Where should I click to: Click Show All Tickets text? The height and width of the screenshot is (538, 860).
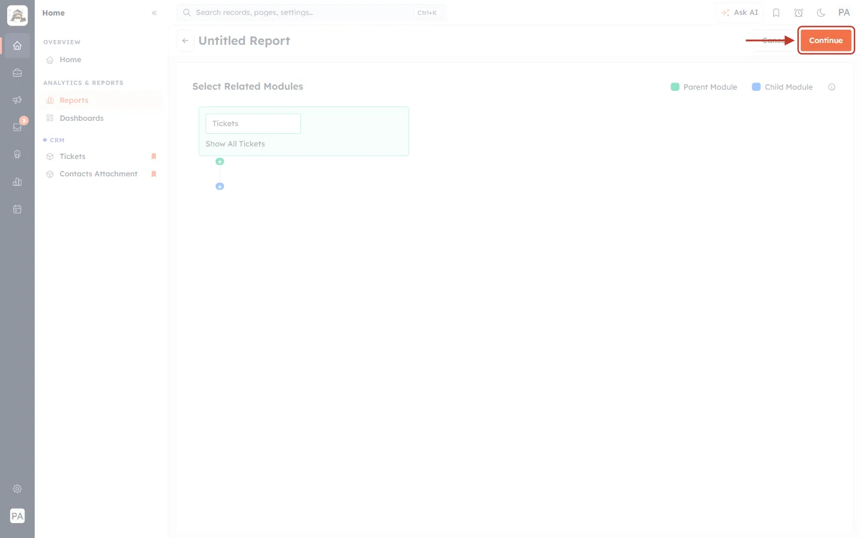[x=235, y=144]
